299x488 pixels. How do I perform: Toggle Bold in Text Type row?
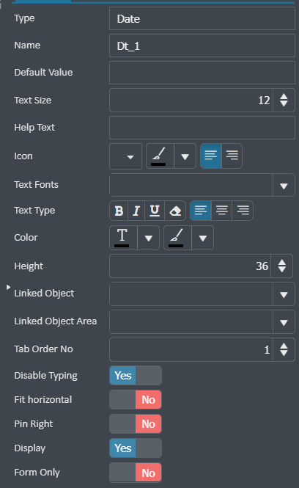coord(119,211)
